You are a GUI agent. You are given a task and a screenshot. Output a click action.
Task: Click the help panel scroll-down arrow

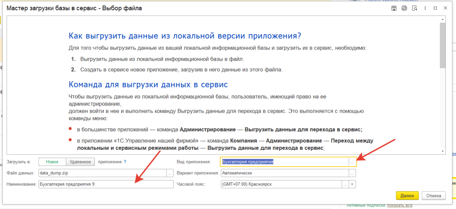point(443,151)
